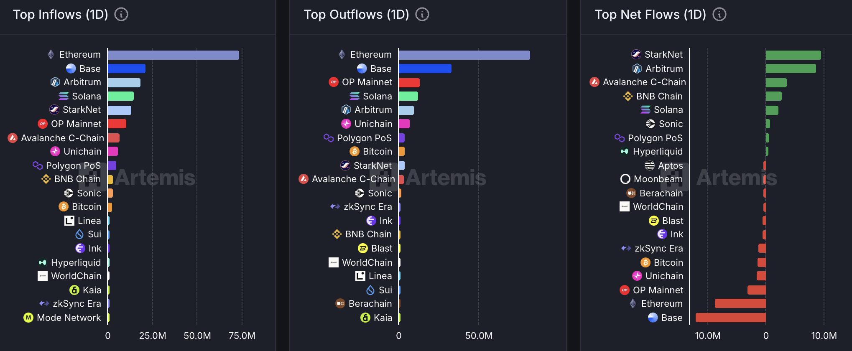The image size is (852, 351).
Task: Click the Arbitrum bar in Top Inflows chart
Action: 124,82
